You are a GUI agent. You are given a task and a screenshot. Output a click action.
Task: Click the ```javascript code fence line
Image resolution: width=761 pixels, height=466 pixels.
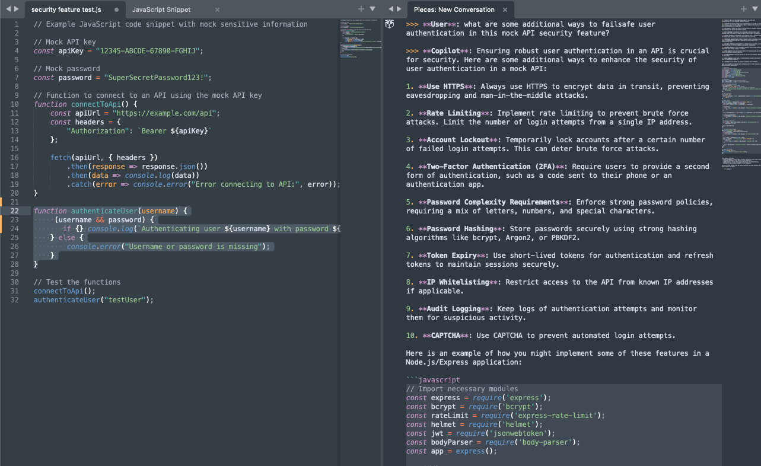point(433,380)
